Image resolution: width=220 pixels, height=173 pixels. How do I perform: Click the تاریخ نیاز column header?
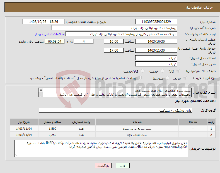tap(24, 122)
